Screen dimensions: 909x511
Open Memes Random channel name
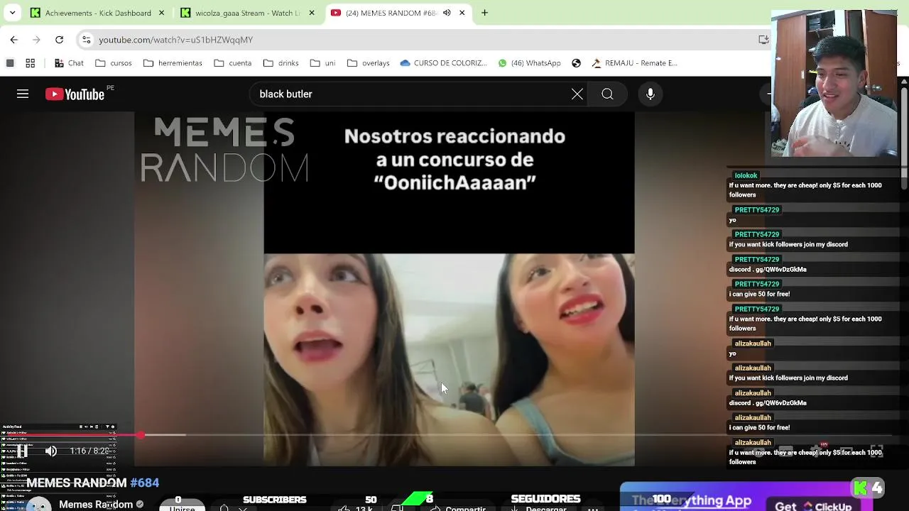[96, 504]
